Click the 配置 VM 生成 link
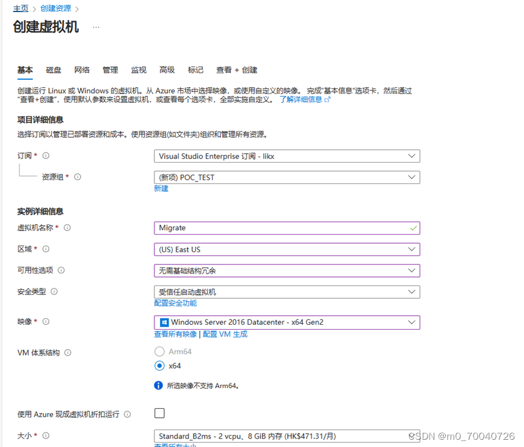Viewport: 524px width, 447px height. [x=225, y=334]
